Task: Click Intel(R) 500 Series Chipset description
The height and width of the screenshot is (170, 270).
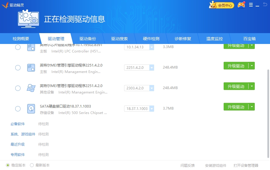Action: (83, 113)
